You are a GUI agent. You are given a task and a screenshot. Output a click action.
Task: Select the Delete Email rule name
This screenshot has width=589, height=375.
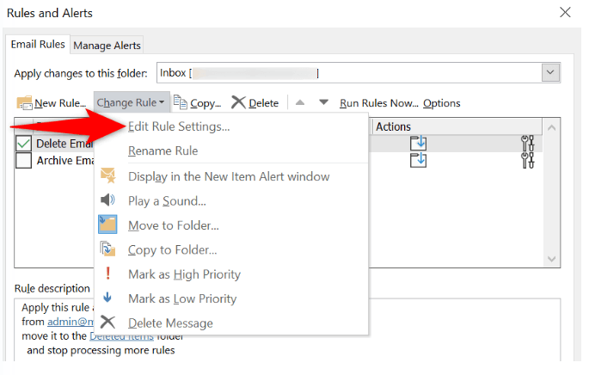click(64, 144)
